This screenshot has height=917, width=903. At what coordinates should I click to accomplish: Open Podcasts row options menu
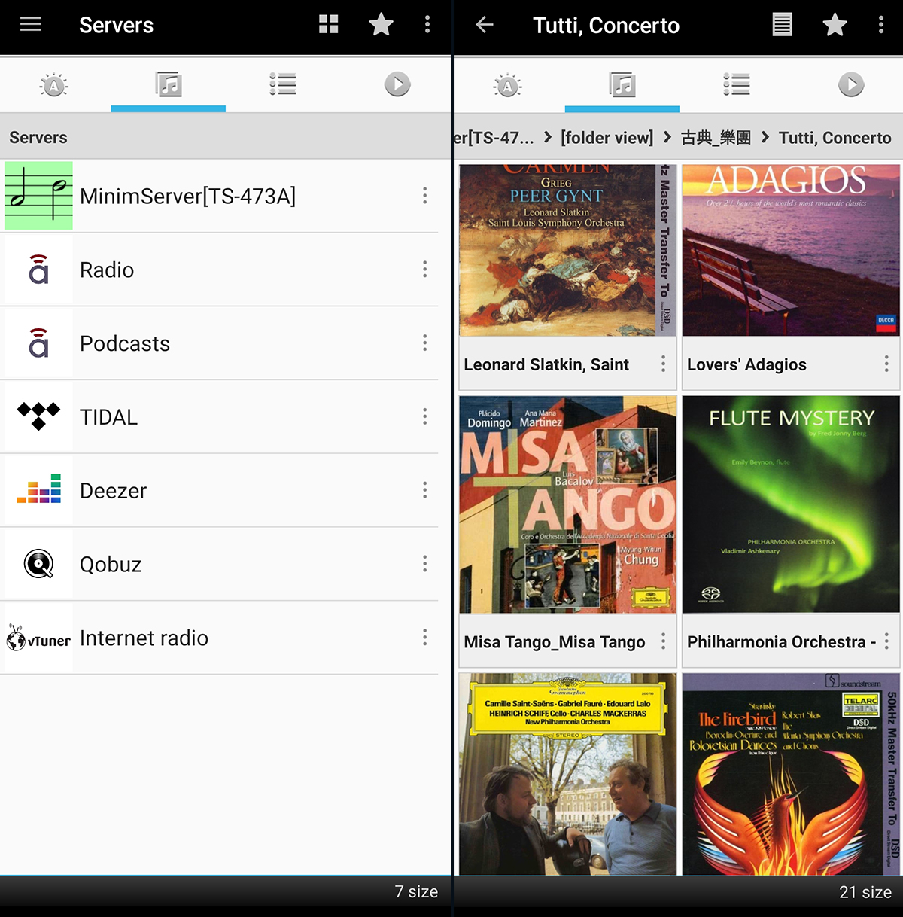(x=425, y=343)
